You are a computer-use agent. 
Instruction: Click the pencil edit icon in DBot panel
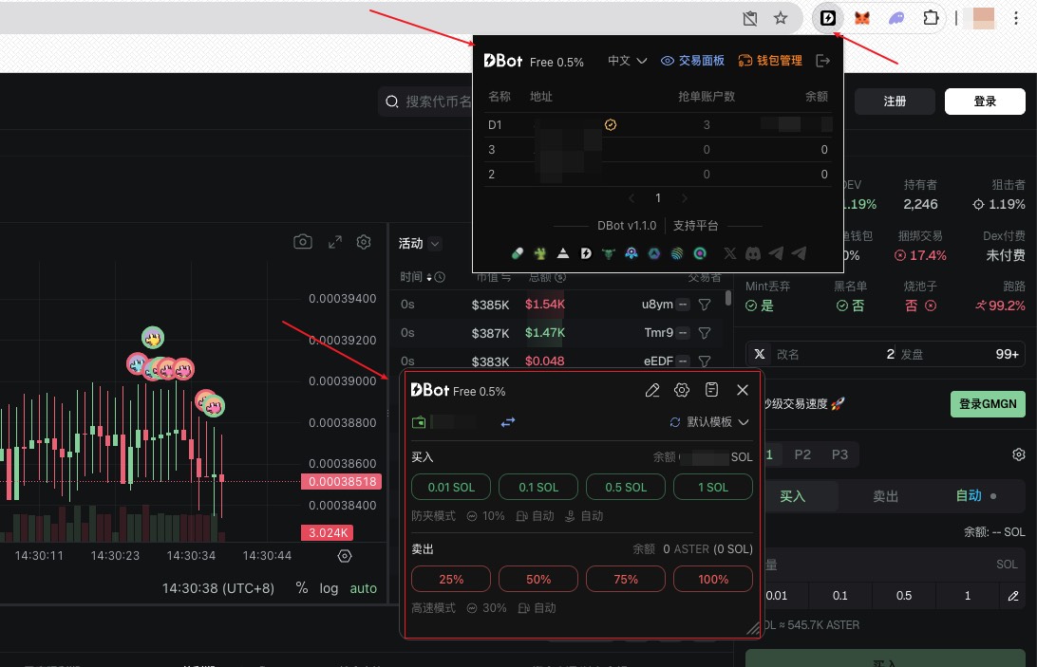coord(652,390)
